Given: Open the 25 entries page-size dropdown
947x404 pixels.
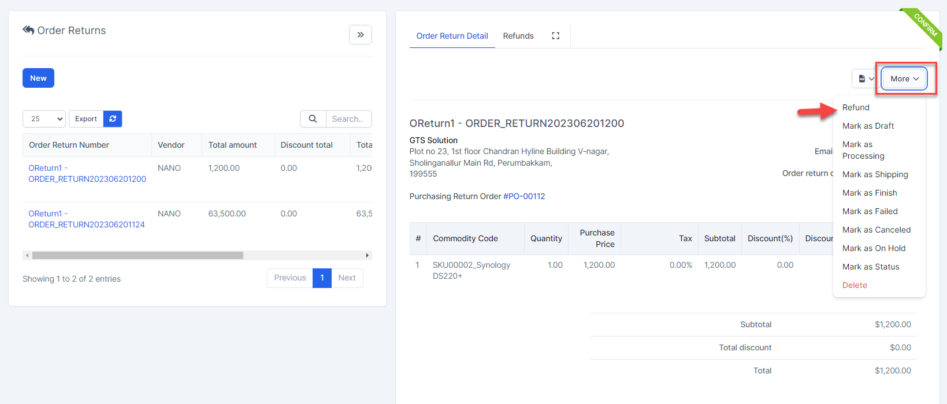Looking at the screenshot, I should [44, 119].
